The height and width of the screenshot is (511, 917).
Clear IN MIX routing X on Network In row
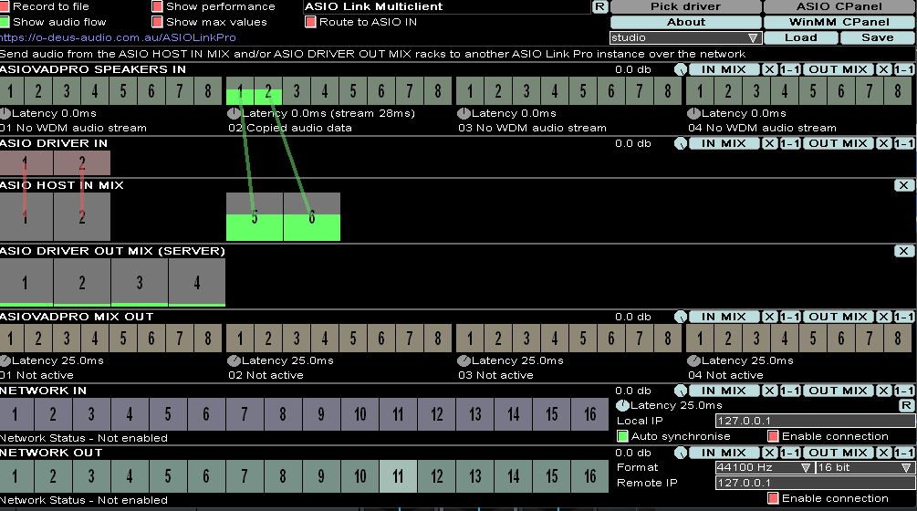click(769, 391)
